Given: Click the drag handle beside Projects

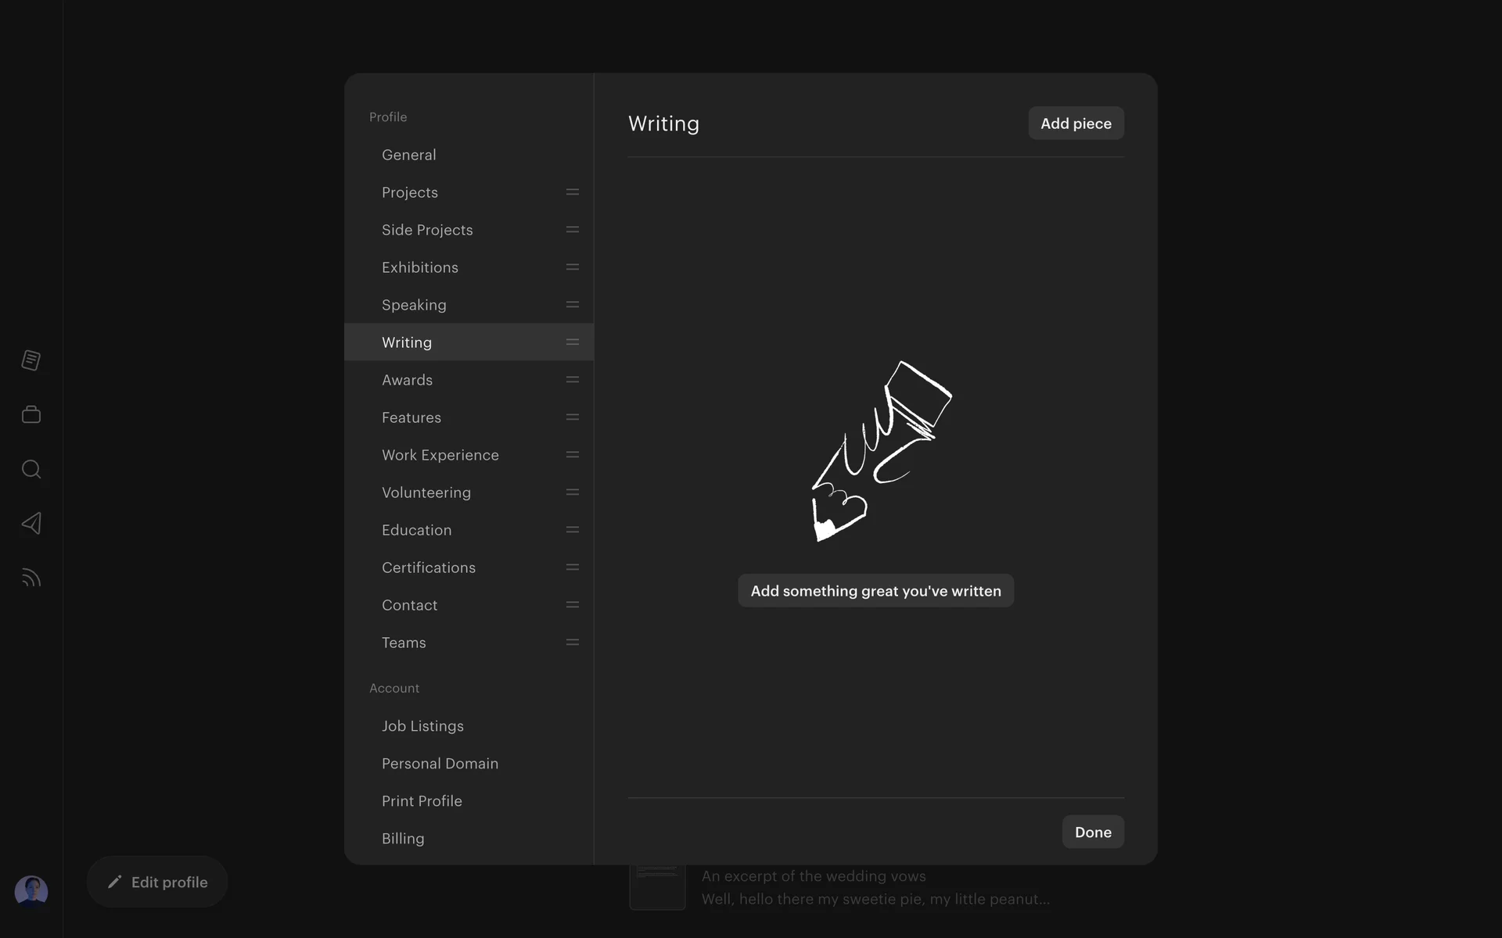Looking at the screenshot, I should click(x=573, y=192).
